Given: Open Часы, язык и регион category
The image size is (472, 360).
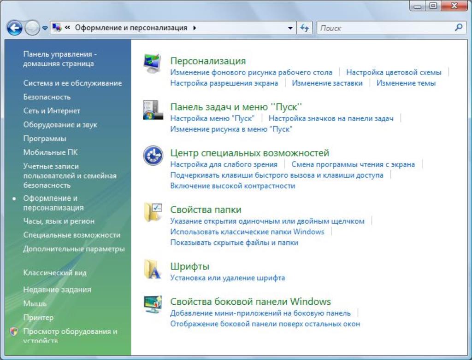Looking at the screenshot, I should (x=59, y=221).
